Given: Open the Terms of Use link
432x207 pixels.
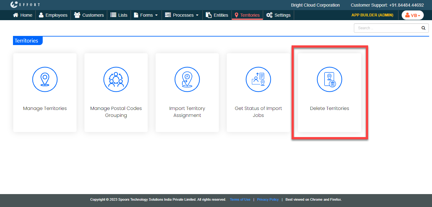Looking at the screenshot, I should tap(240, 199).
